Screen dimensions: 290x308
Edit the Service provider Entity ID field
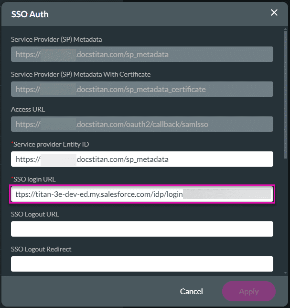[x=142, y=159]
